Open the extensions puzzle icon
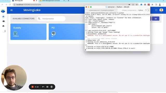This screenshot has width=166, height=93. [x=152, y=5]
